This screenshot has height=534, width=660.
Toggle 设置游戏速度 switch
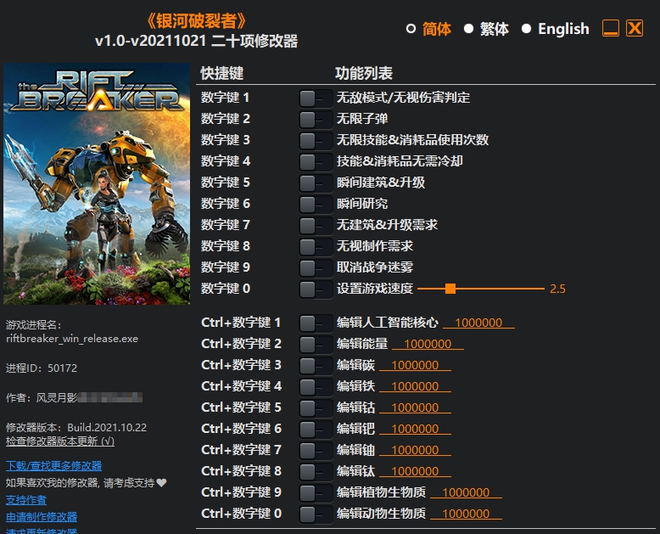tap(316, 289)
